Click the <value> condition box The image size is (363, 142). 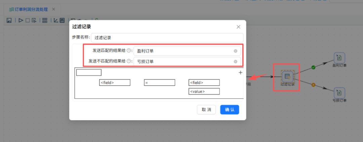point(204,91)
